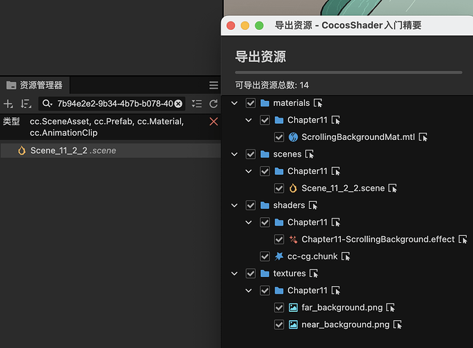Click near_background.png image icon
473x348 pixels.
coord(294,324)
